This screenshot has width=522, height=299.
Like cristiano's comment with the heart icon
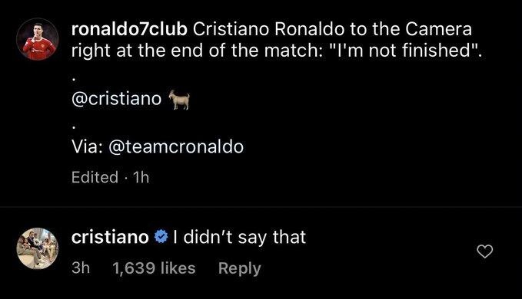[484, 251]
